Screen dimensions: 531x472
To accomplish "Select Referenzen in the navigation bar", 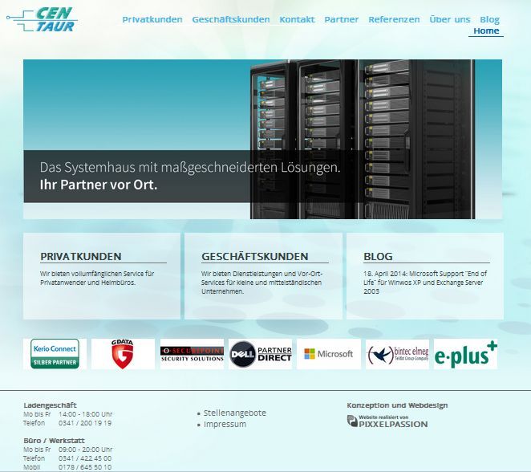I will coord(394,19).
